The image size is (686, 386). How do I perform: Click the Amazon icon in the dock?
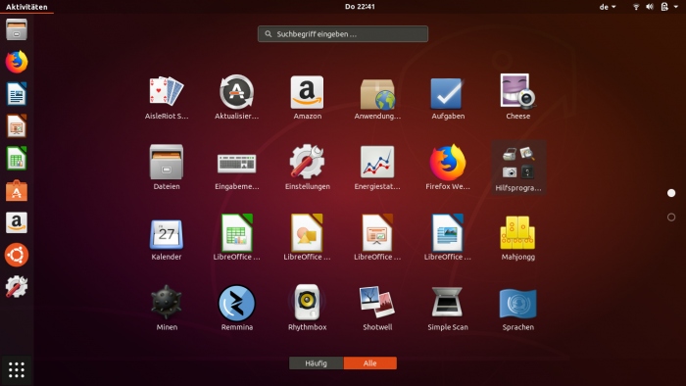click(x=17, y=222)
